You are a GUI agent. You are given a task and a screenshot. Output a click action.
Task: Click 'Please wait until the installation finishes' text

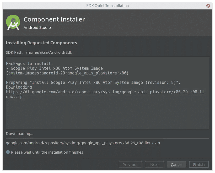coord(47,152)
